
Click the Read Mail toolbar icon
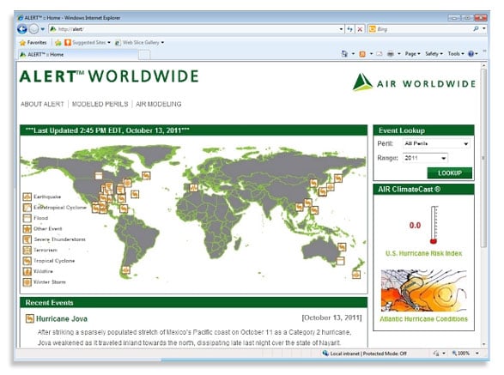point(380,54)
